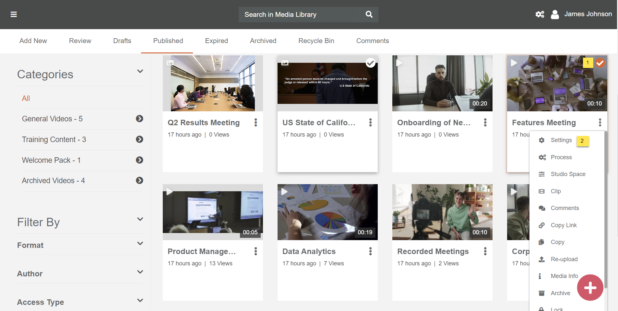Expand the Format filter
This screenshot has height=311, width=618.
140,244
